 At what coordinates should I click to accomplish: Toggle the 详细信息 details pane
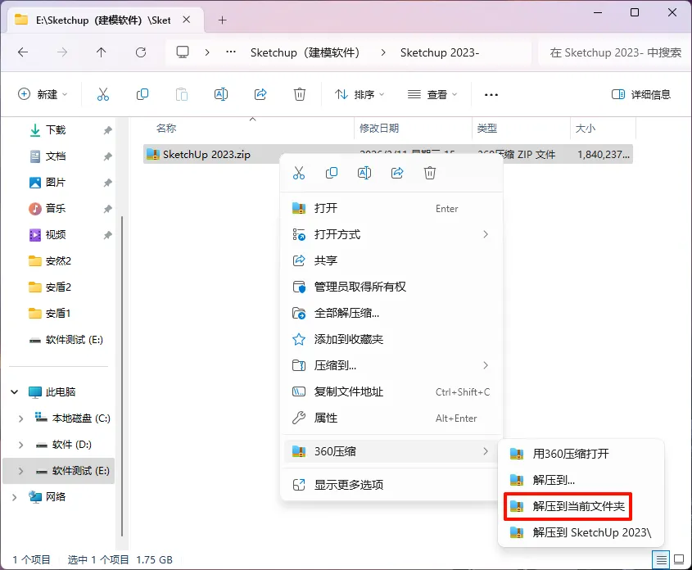[641, 94]
